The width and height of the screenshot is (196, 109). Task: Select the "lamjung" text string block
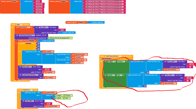click(39, 7)
